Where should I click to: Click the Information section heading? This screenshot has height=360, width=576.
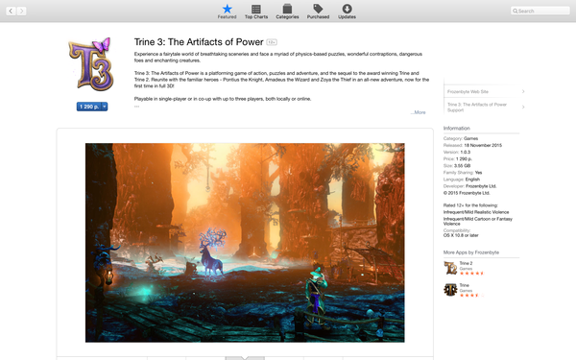457,129
